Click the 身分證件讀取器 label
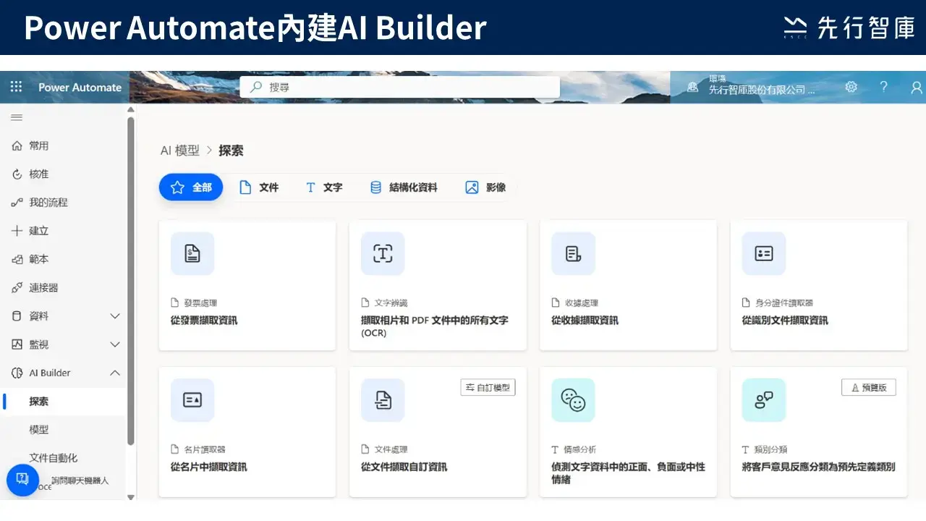Viewport: 926px width, 521px height. click(x=784, y=302)
